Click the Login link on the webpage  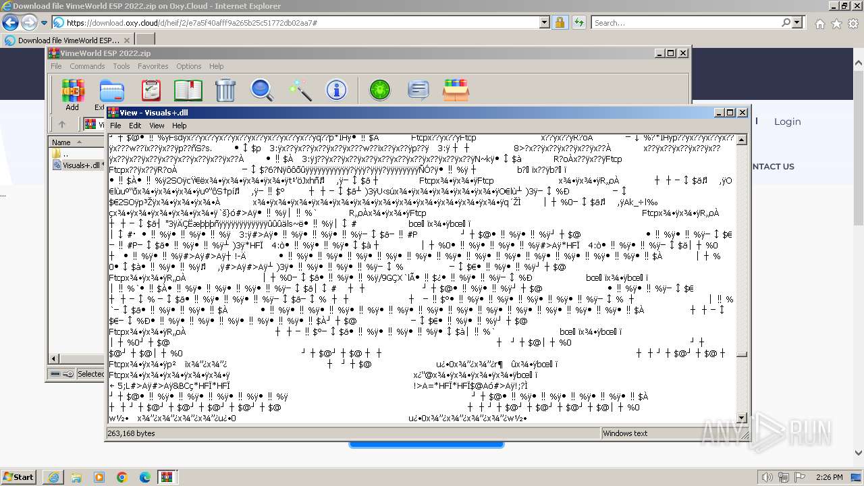(x=787, y=122)
